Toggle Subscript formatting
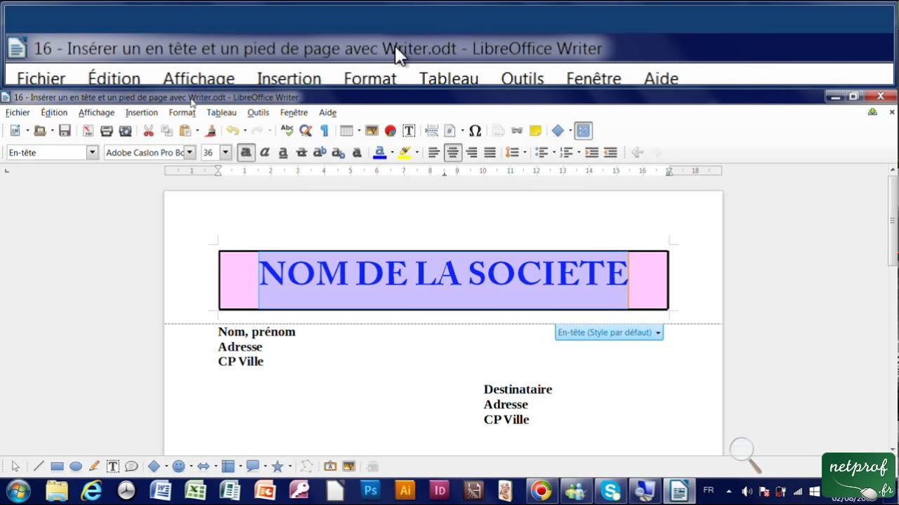Image resolution: width=899 pixels, height=505 pixels. pos(338,152)
